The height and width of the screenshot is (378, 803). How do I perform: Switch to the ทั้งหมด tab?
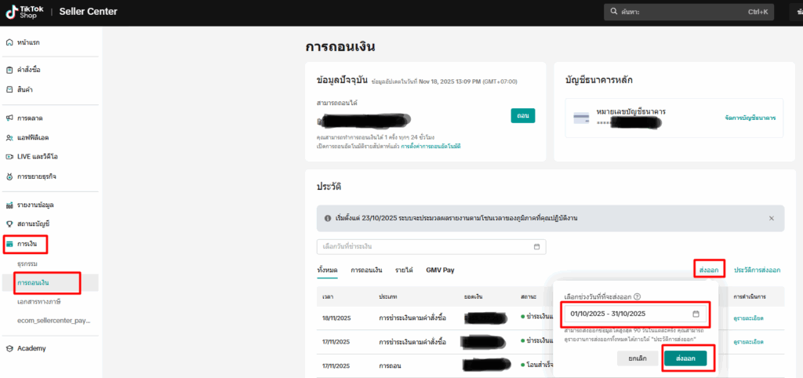pyautogui.click(x=327, y=270)
